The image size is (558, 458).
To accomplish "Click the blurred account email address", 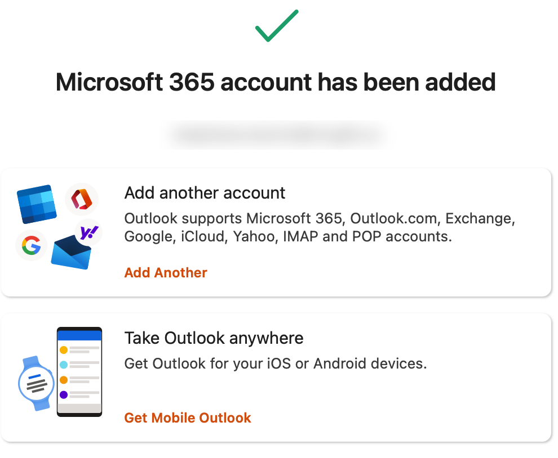I will [x=276, y=136].
